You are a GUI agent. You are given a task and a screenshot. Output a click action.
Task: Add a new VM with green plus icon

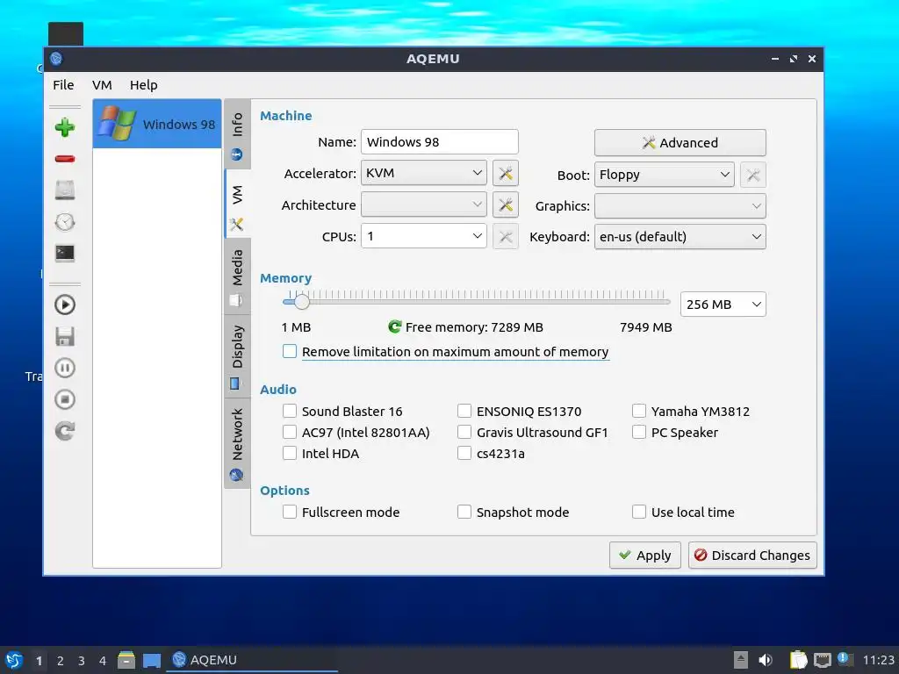coord(65,127)
